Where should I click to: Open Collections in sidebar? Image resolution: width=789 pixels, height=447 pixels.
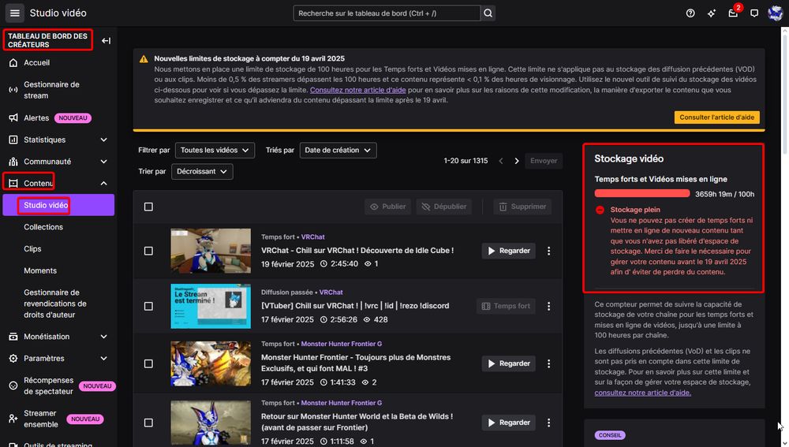click(43, 227)
